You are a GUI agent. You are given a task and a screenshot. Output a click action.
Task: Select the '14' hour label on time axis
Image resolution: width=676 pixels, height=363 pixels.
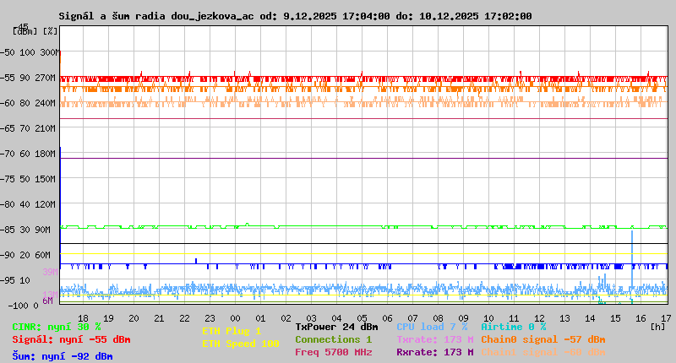coord(590,318)
